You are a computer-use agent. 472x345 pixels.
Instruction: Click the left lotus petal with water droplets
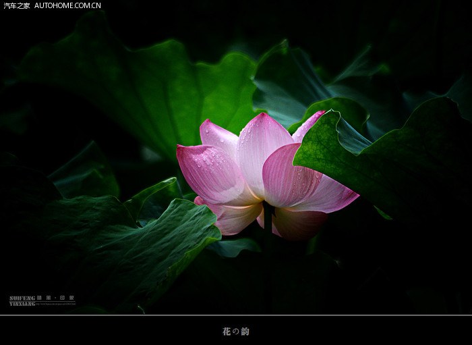click(x=210, y=172)
